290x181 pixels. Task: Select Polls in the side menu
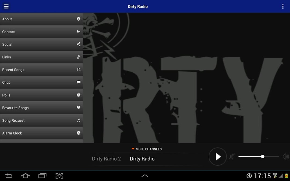(x=41, y=95)
